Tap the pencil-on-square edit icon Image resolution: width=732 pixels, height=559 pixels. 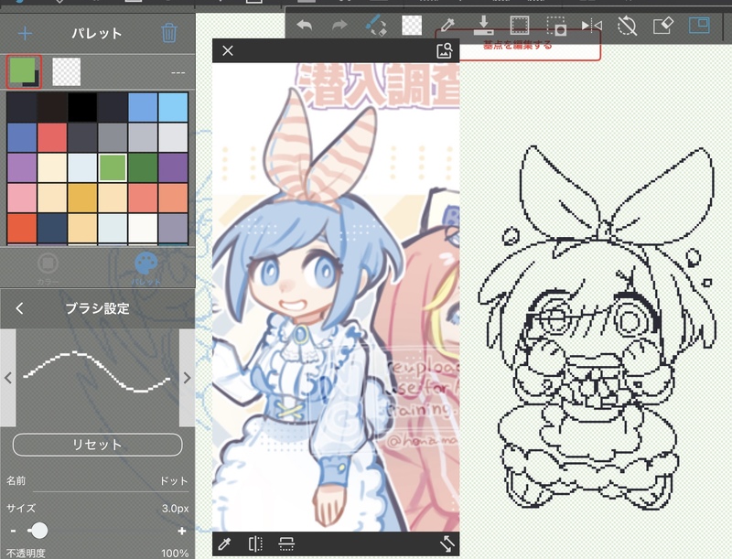pyautogui.click(x=662, y=26)
